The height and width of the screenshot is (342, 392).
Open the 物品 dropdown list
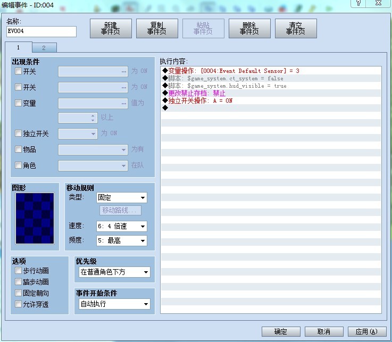[93, 150]
